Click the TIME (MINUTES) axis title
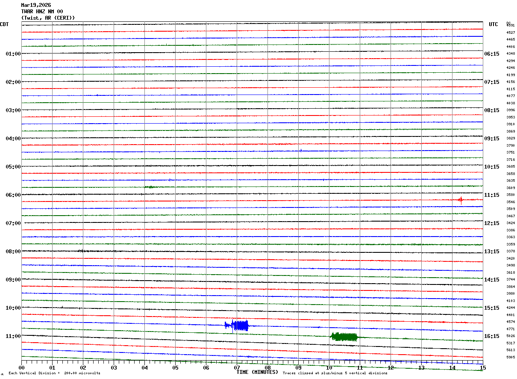Screen dimensions: 517x379 (257, 372)
